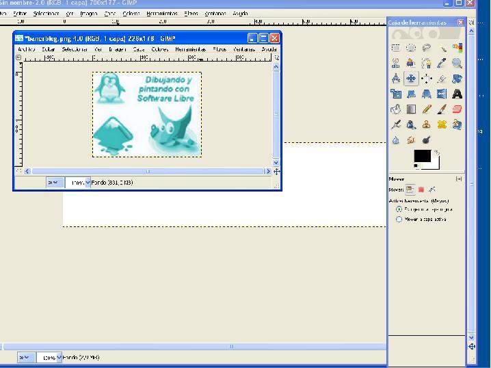491x368 pixels.
Task: Open unit dropdown in Sin nombre status bar
Action: (26, 357)
